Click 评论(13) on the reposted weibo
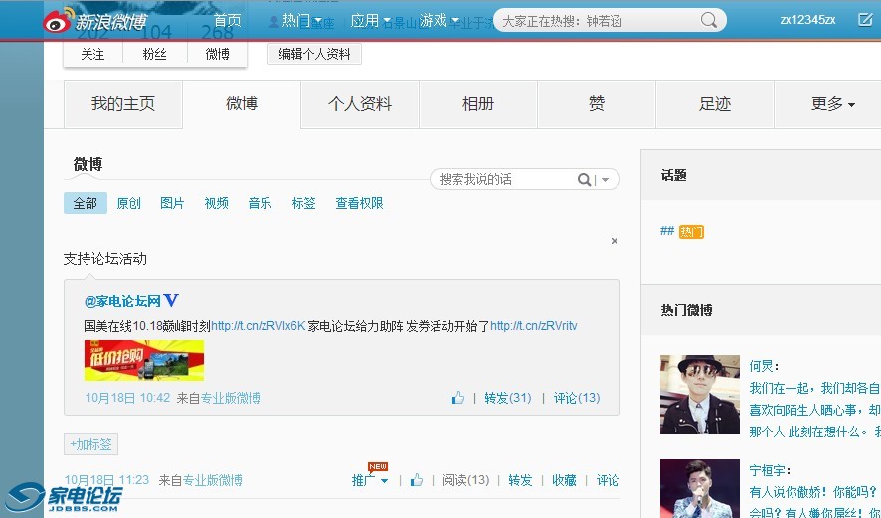Screen dimensions: 881x518 point(577,398)
